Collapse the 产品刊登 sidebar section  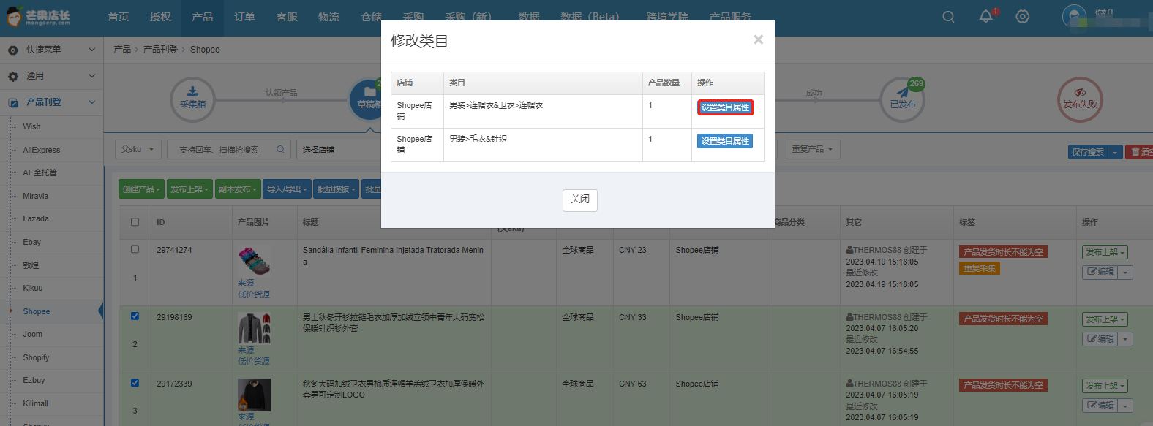[x=51, y=102]
